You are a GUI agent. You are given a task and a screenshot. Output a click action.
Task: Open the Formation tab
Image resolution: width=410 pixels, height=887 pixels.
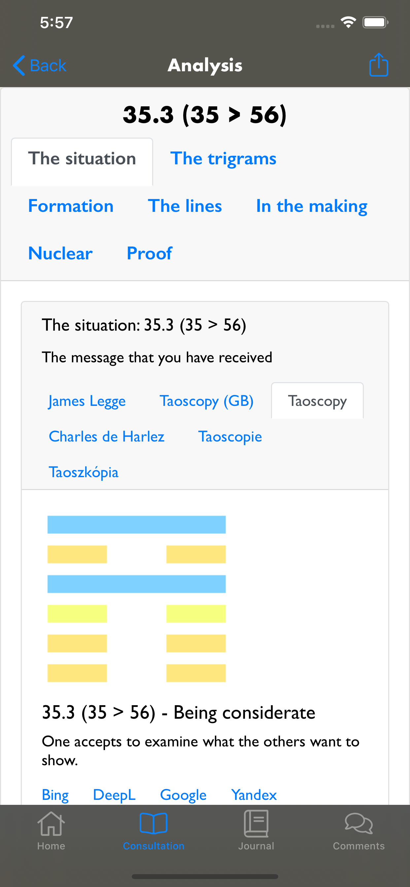(71, 206)
